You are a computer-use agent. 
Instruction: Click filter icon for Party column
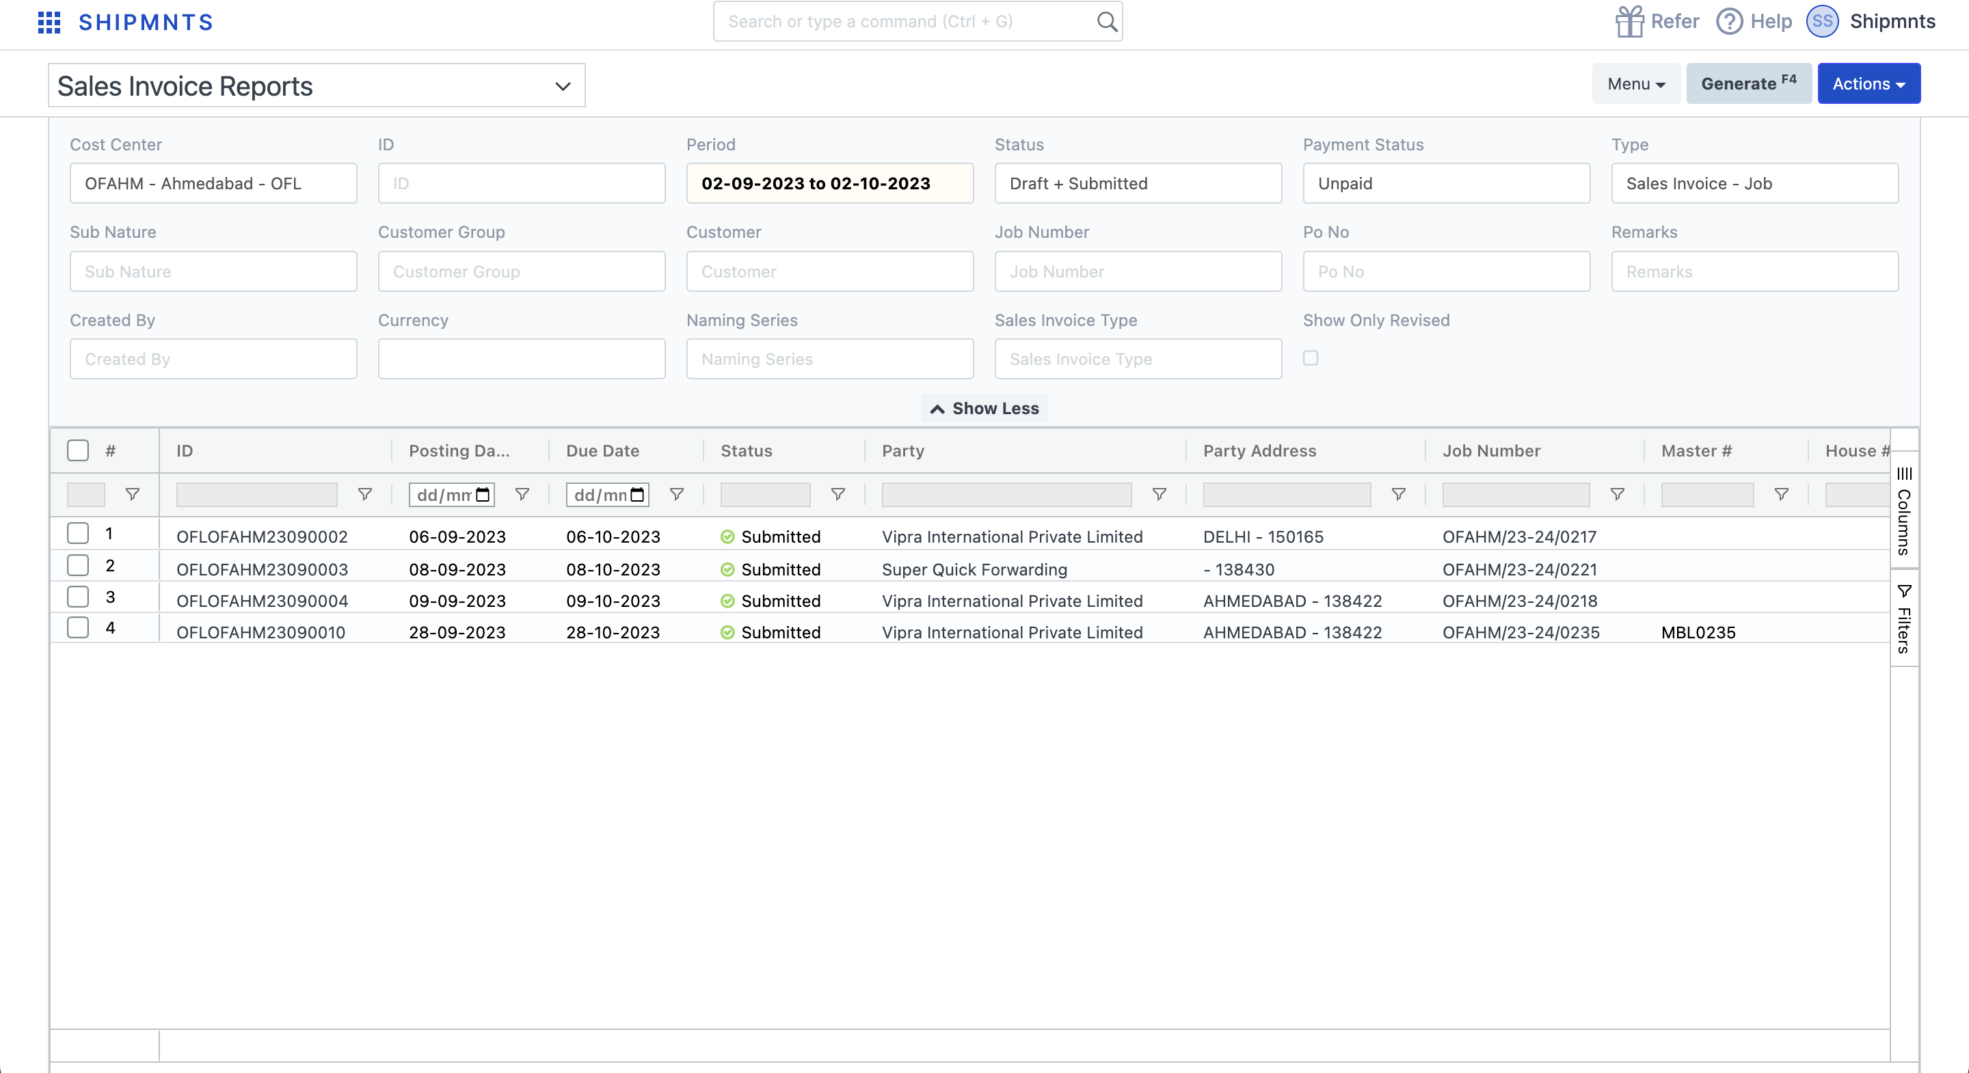click(x=1159, y=494)
